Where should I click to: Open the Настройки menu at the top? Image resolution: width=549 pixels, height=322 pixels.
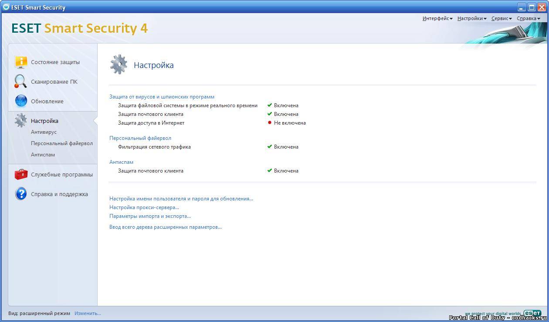472,18
